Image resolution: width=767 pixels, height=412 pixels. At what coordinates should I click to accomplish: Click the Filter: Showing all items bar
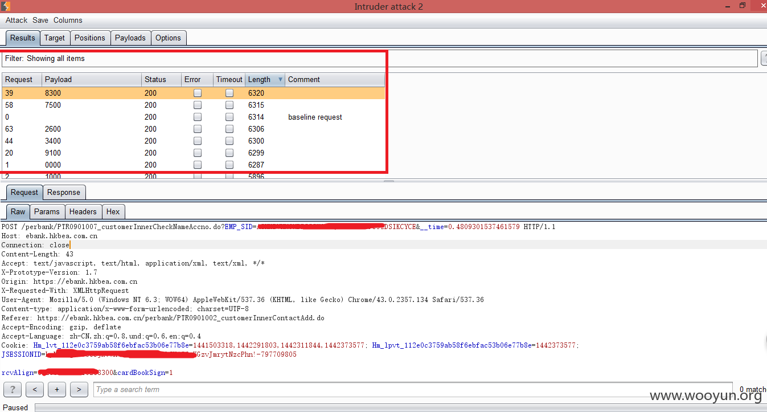click(380, 58)
